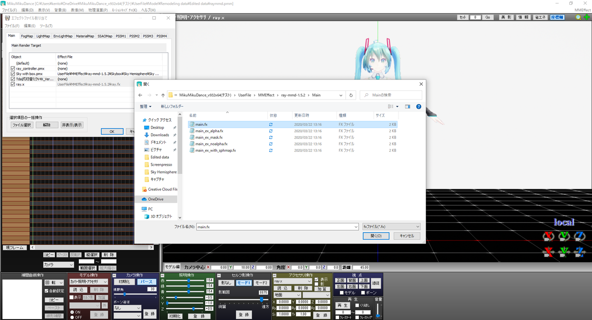
Task: Click the magnifying glass zoom icon on the top toolbar
Action: [577, 16]
